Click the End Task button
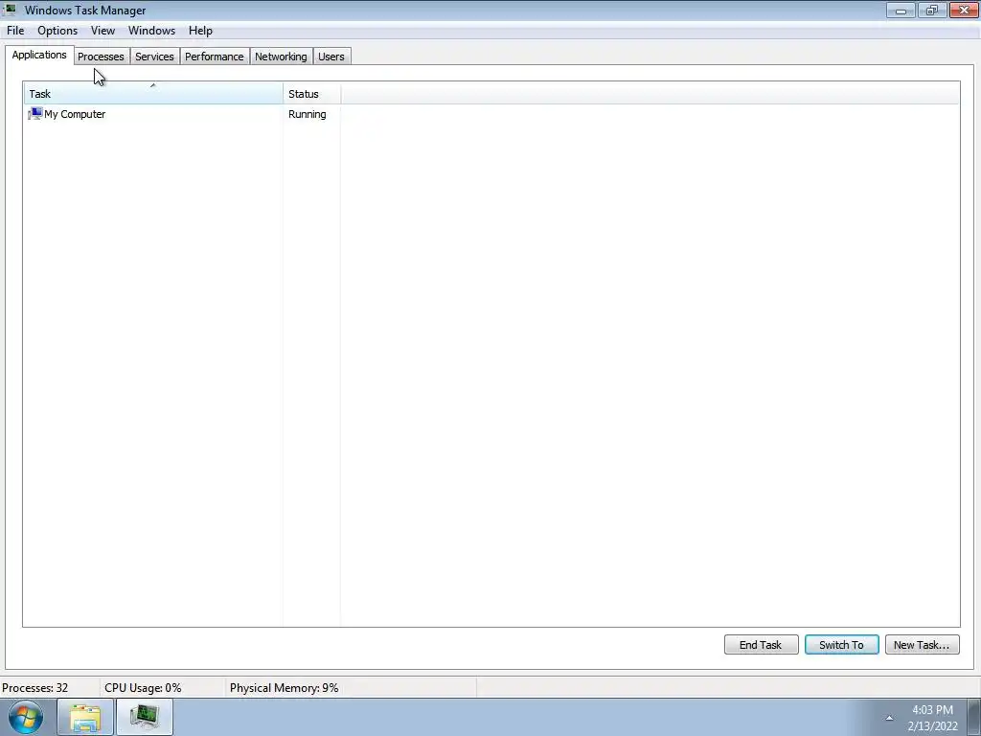Viewport: 981px width, 736px height. tap(761, 645)
